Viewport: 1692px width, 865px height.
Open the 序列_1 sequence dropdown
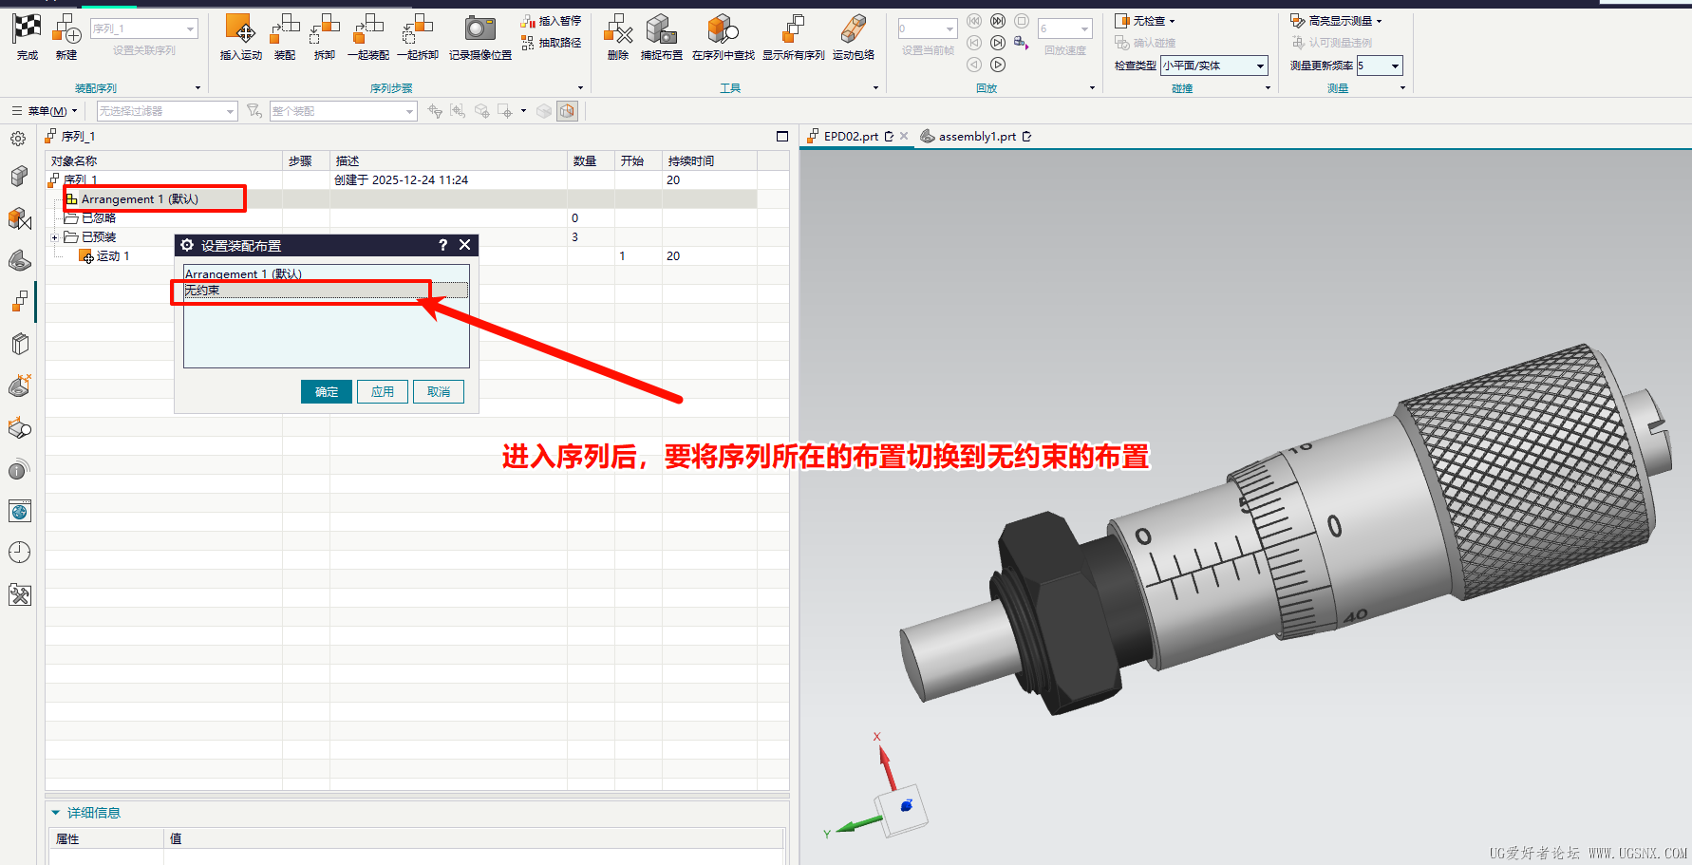coord(144,28)
